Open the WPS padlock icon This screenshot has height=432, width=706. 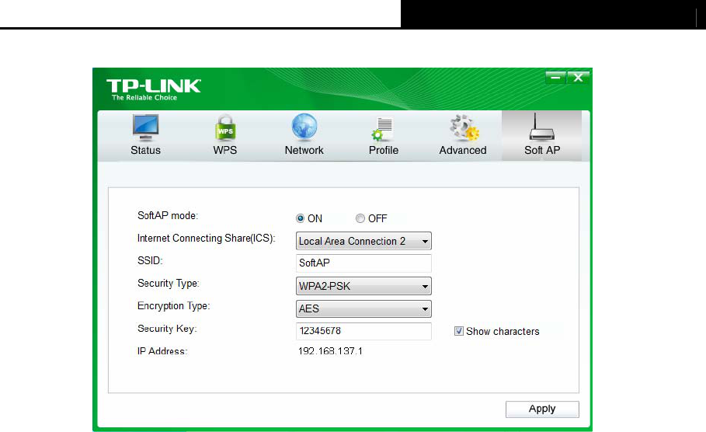(x=225, y=127)
